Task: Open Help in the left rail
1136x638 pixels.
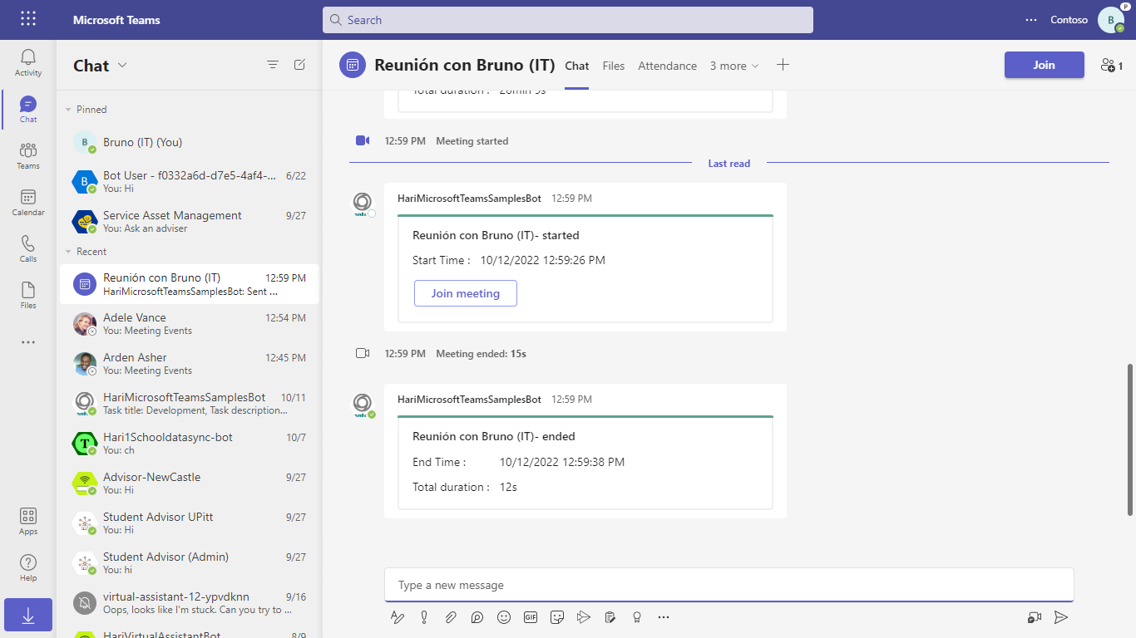Action: click(x=28, y=567)
